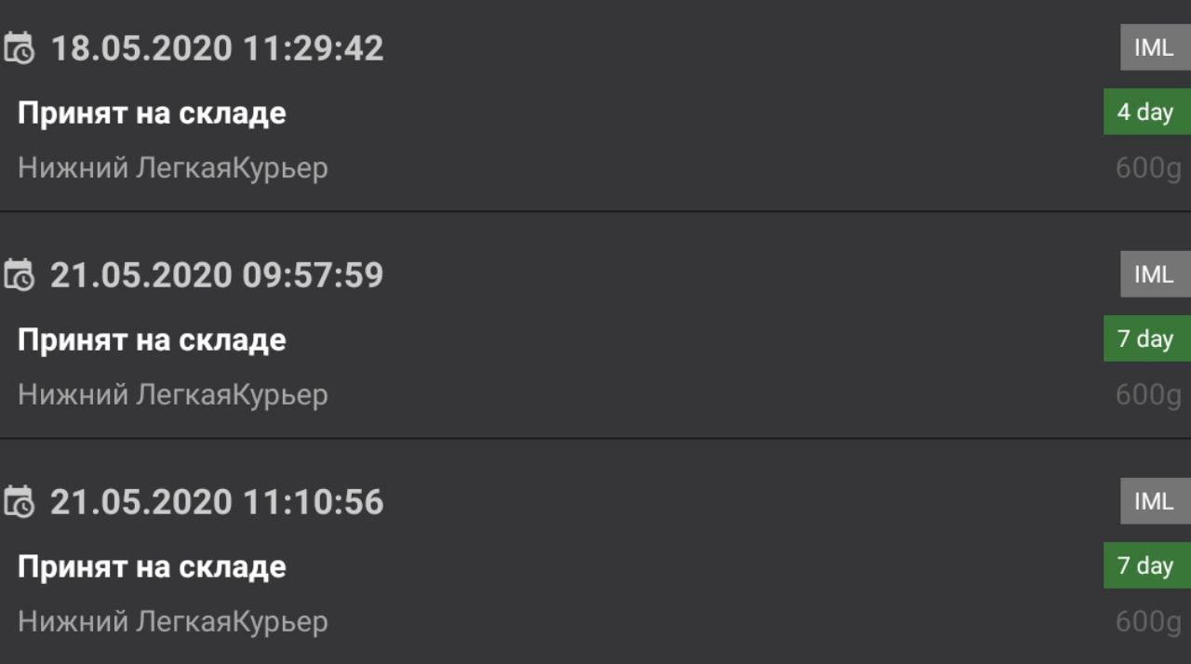The height and width of the screenshot is (664, 1191).
Task: Tap the IML badge on the 18.05.2020 entry
Action: point(1155,47)
